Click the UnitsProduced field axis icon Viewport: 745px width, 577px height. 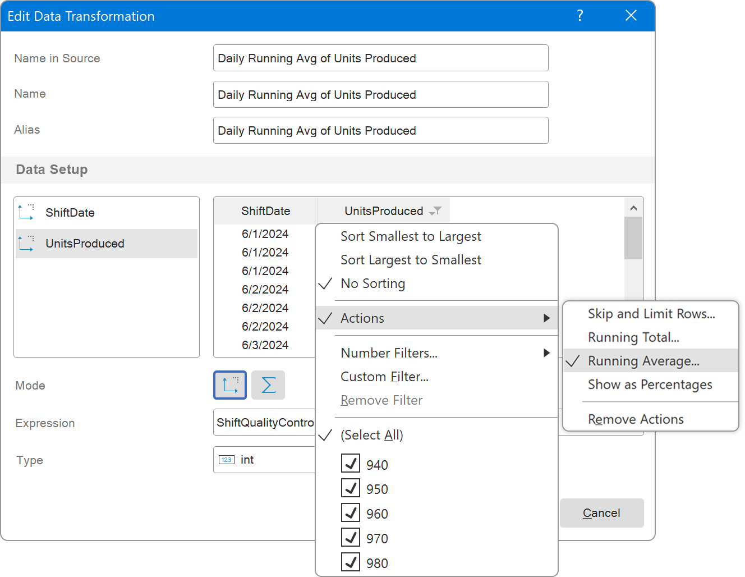tap(26, 243)
